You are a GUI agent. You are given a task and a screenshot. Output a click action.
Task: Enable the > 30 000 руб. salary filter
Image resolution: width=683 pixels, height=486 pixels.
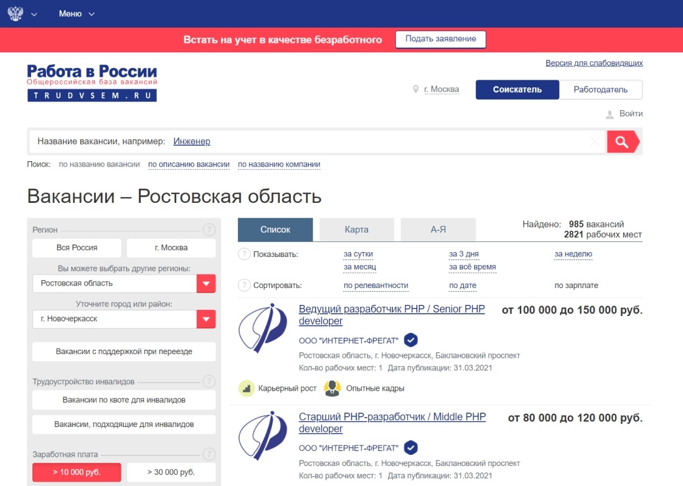tap(171, 472)
